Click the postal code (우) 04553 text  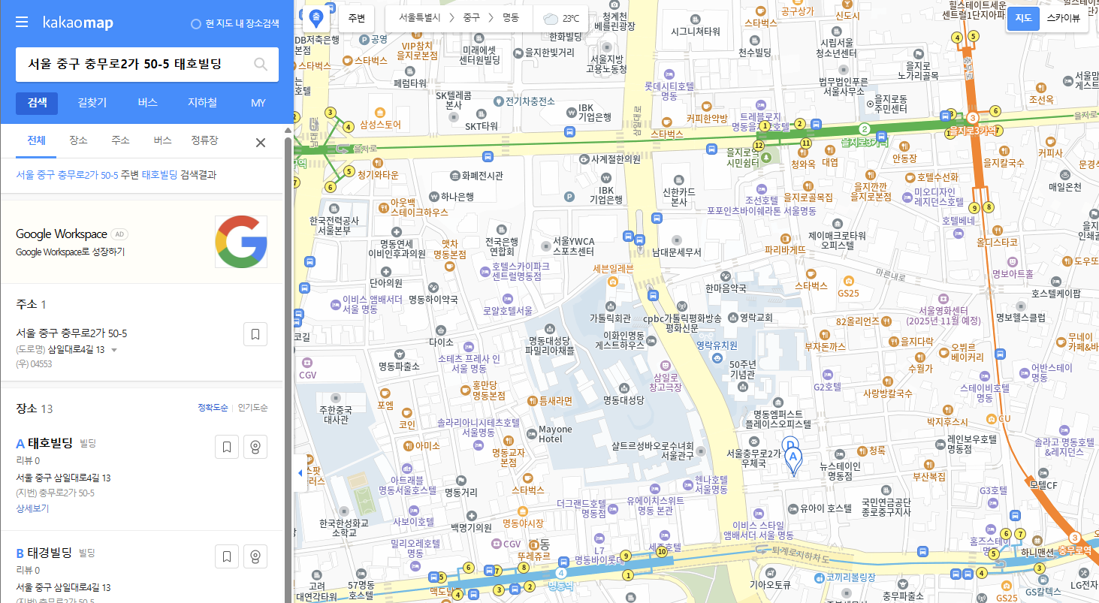[34, 364]
